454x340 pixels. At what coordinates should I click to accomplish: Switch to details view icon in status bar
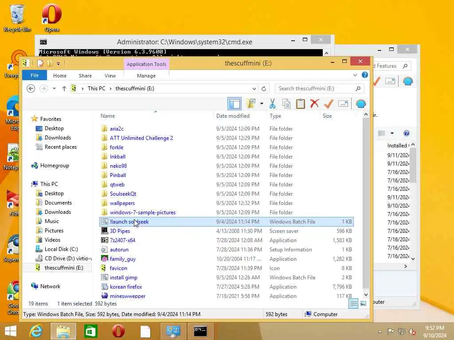(353, 304)
